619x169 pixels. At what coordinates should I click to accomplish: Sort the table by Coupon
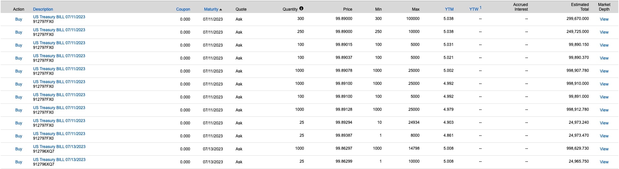pyautogui.click(x=183, y=9)
